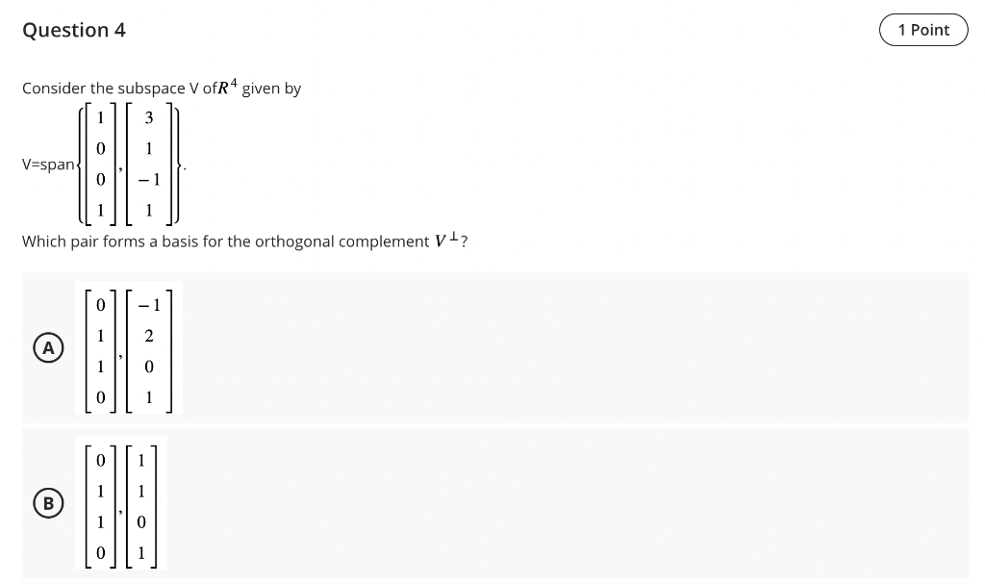Click the second spanning vector matrix
This screenshot has width=985, height=584.
pyautogui.click(x=149, y=165)
